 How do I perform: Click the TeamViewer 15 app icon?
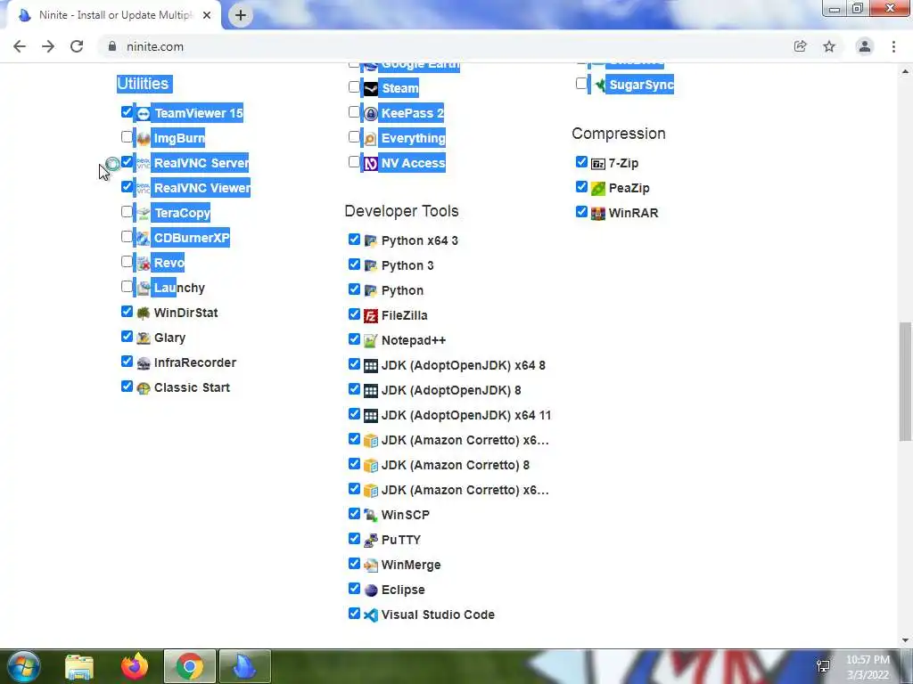(x=144, y=113)
